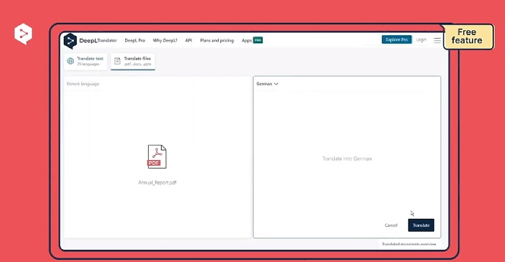Open the Why DeepL? menu item
Viewport: 505px width, 262px height.
click(165, 40)
